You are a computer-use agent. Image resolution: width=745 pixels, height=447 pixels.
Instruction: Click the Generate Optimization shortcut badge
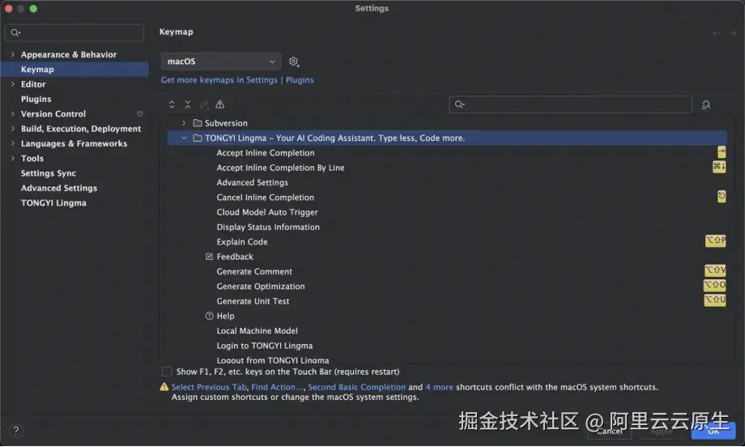coord(714,286)
